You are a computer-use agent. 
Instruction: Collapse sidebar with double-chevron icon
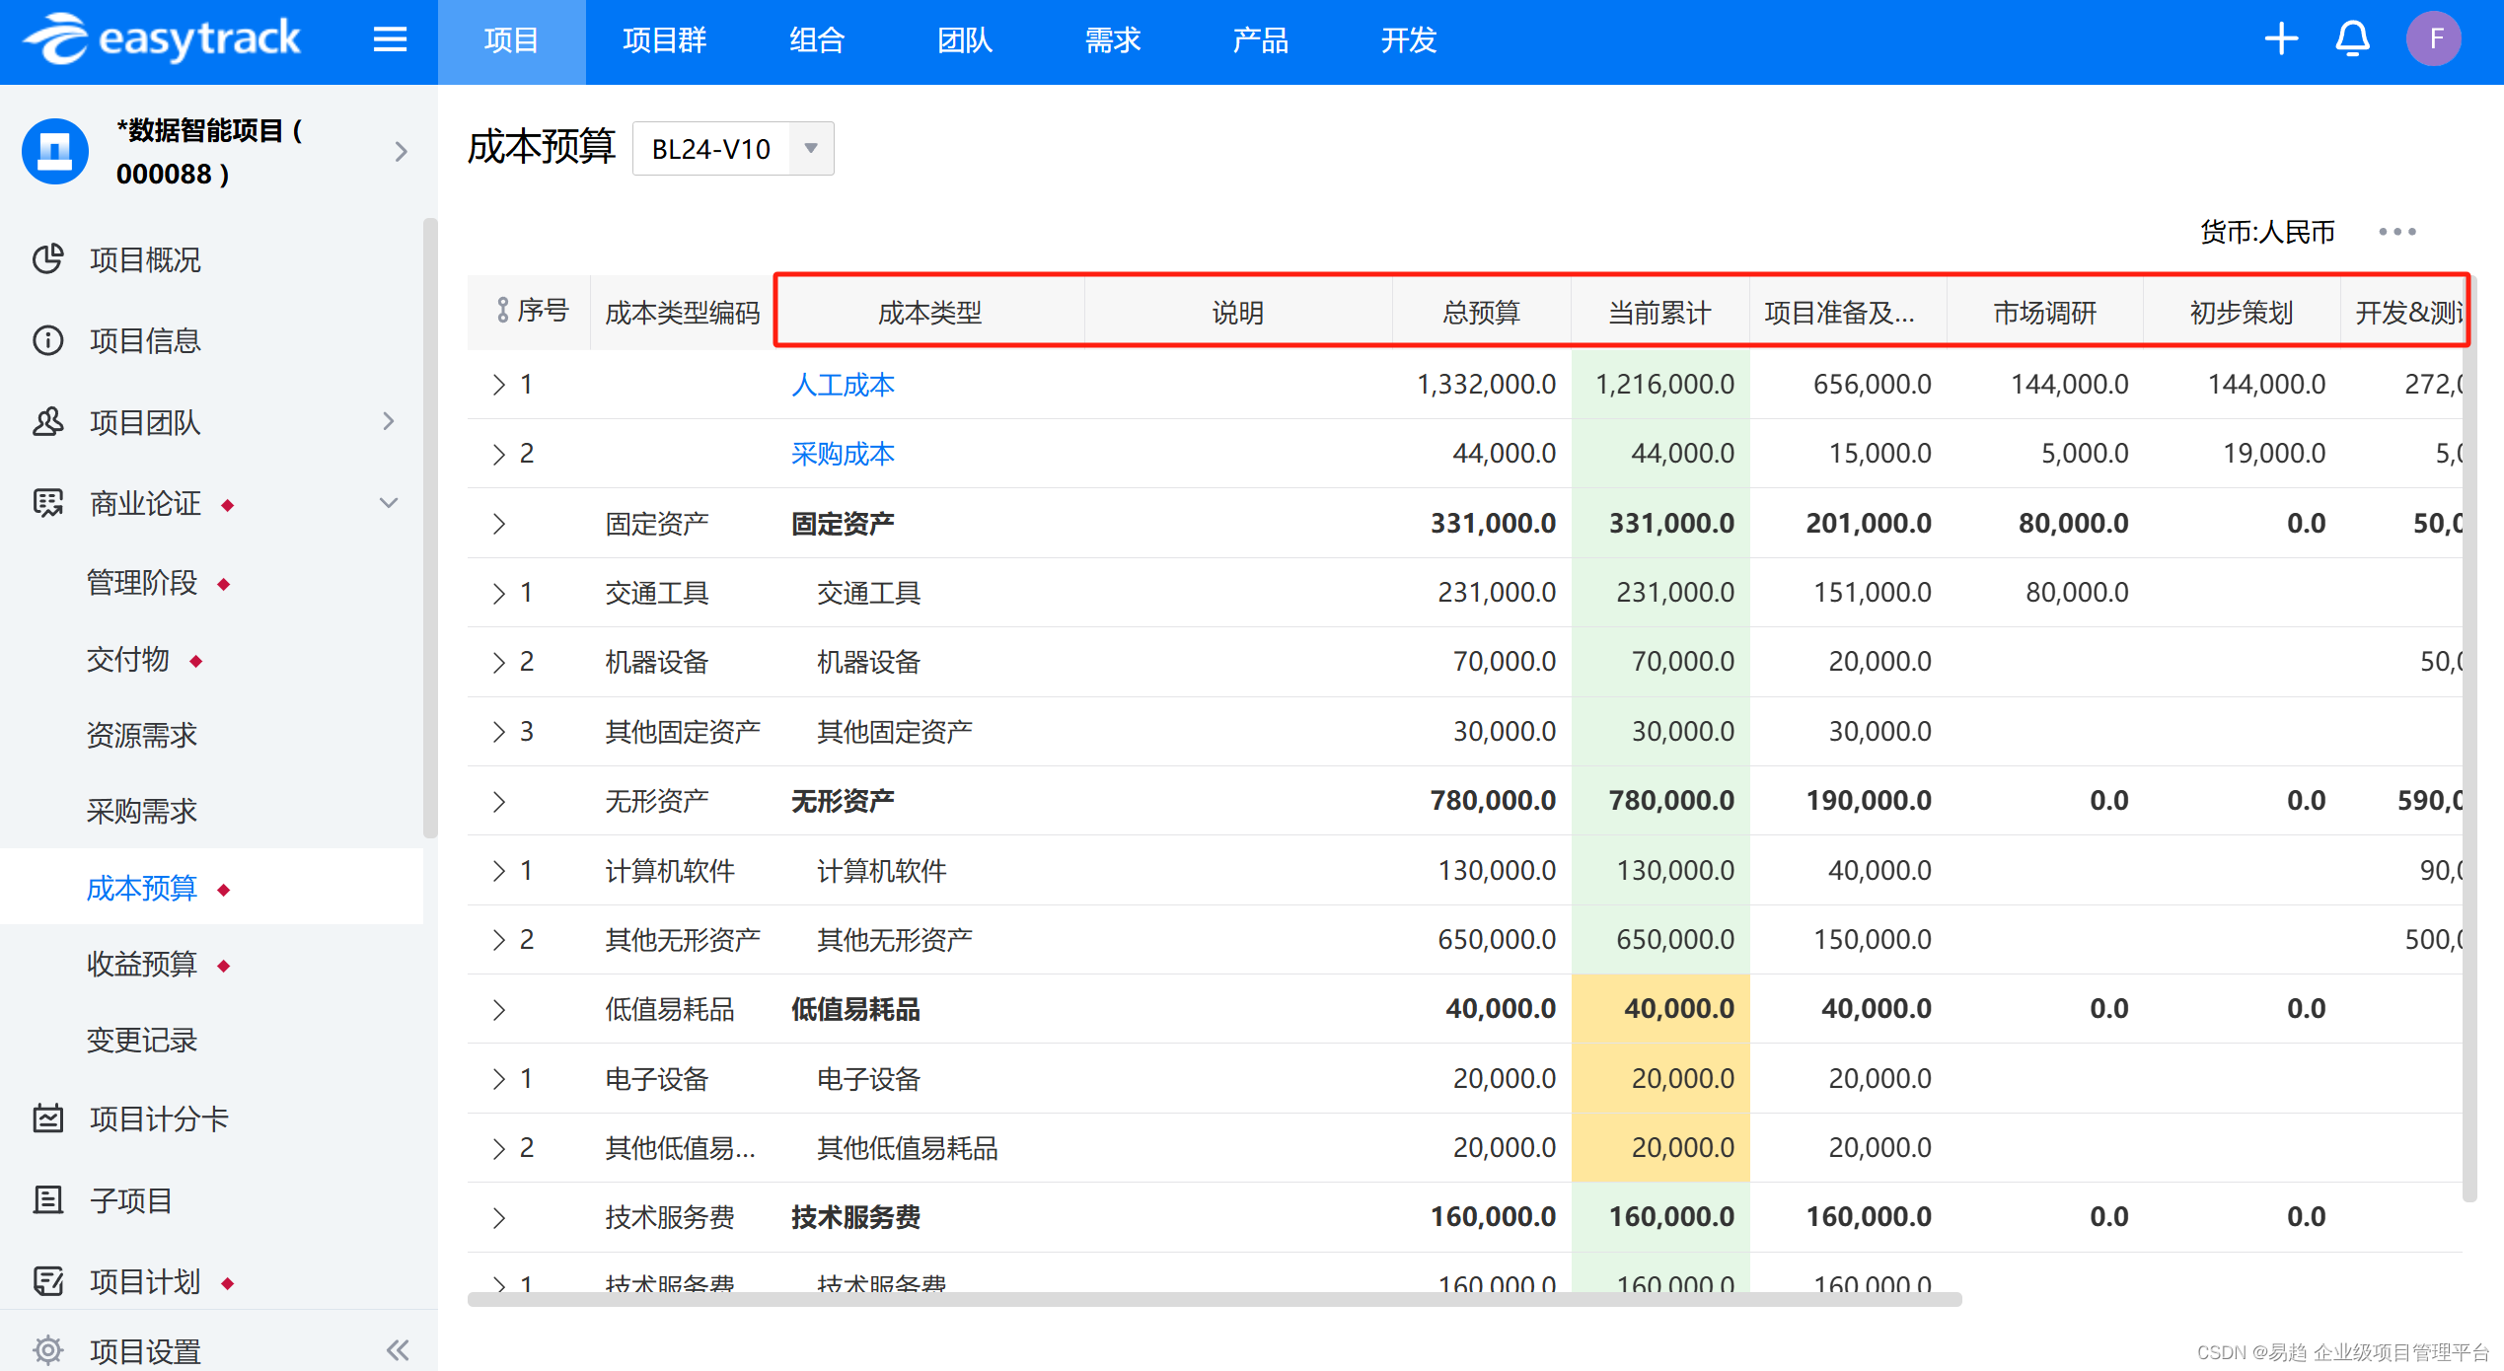(x=398, y=1349)
